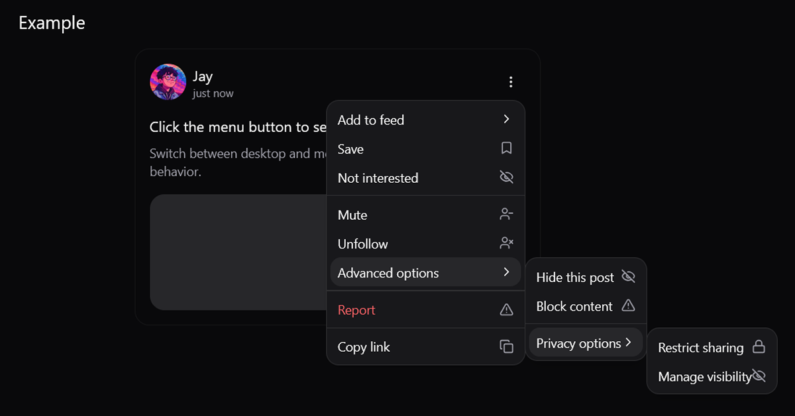Click the lock icon beside Restrict sharing
The width and height of the screenshot is (795, 416).
(x=759, y=347)
